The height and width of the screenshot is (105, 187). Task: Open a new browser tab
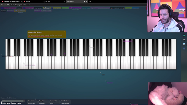pos(90,1)
